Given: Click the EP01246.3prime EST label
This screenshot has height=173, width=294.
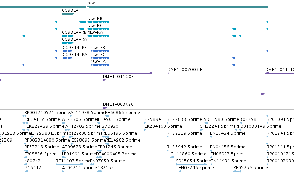Looking at the screenshot, I should 115,147.
